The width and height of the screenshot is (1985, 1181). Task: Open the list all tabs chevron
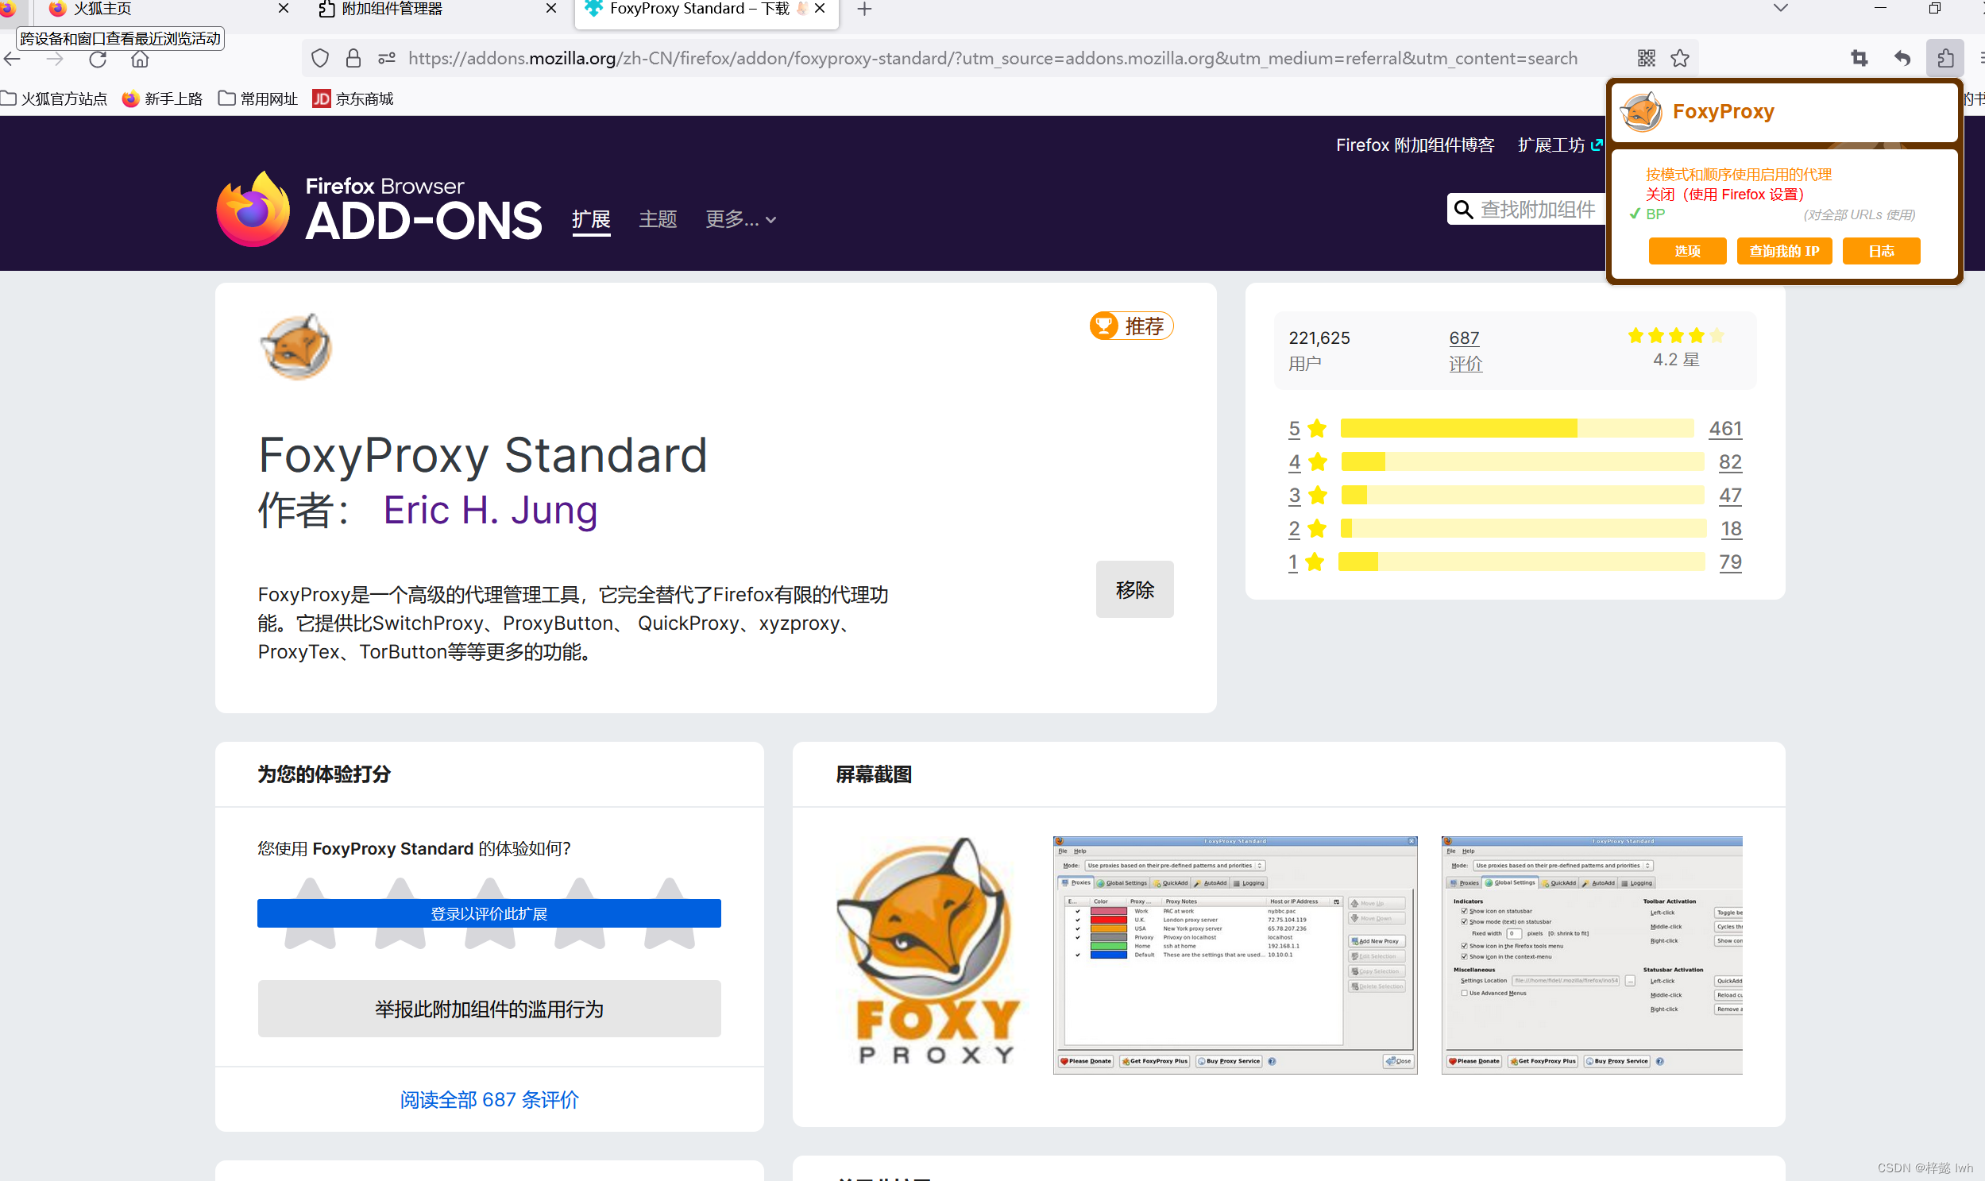1781,9
